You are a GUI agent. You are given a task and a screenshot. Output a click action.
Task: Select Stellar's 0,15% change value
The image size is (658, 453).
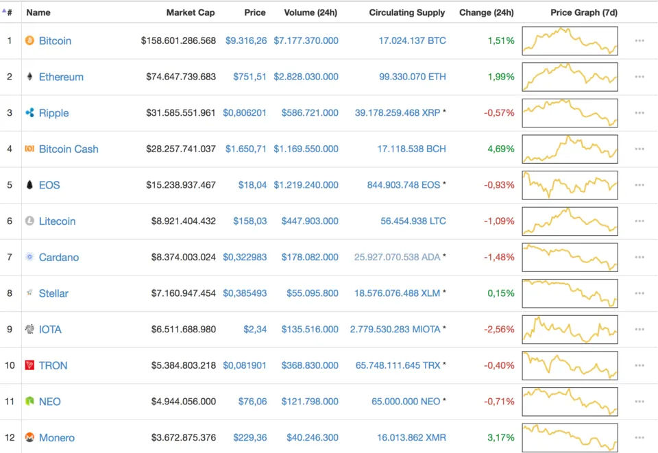pos(500,293)
